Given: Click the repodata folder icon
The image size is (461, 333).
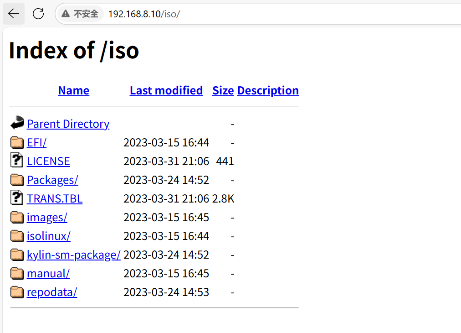Looking at the screenshot, I should [x=17, y=292].
